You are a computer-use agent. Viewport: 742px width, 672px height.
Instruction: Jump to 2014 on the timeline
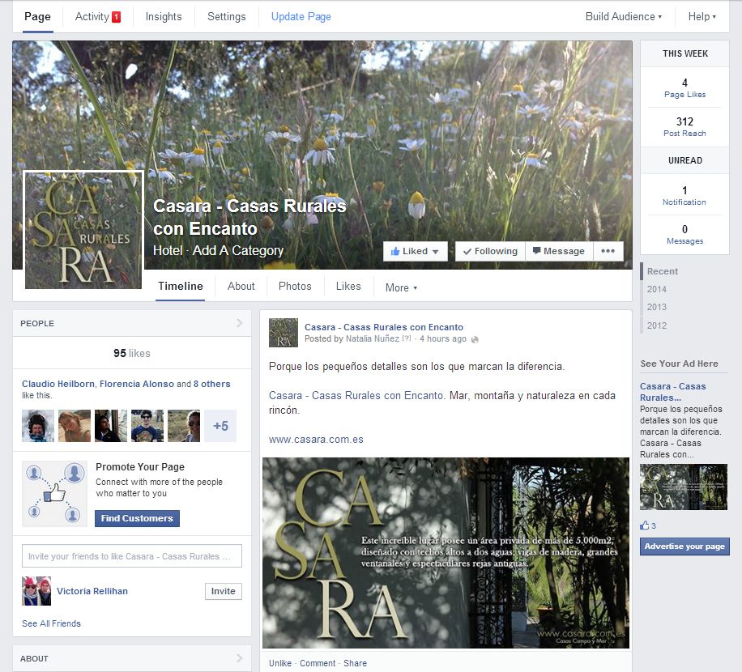657,289
